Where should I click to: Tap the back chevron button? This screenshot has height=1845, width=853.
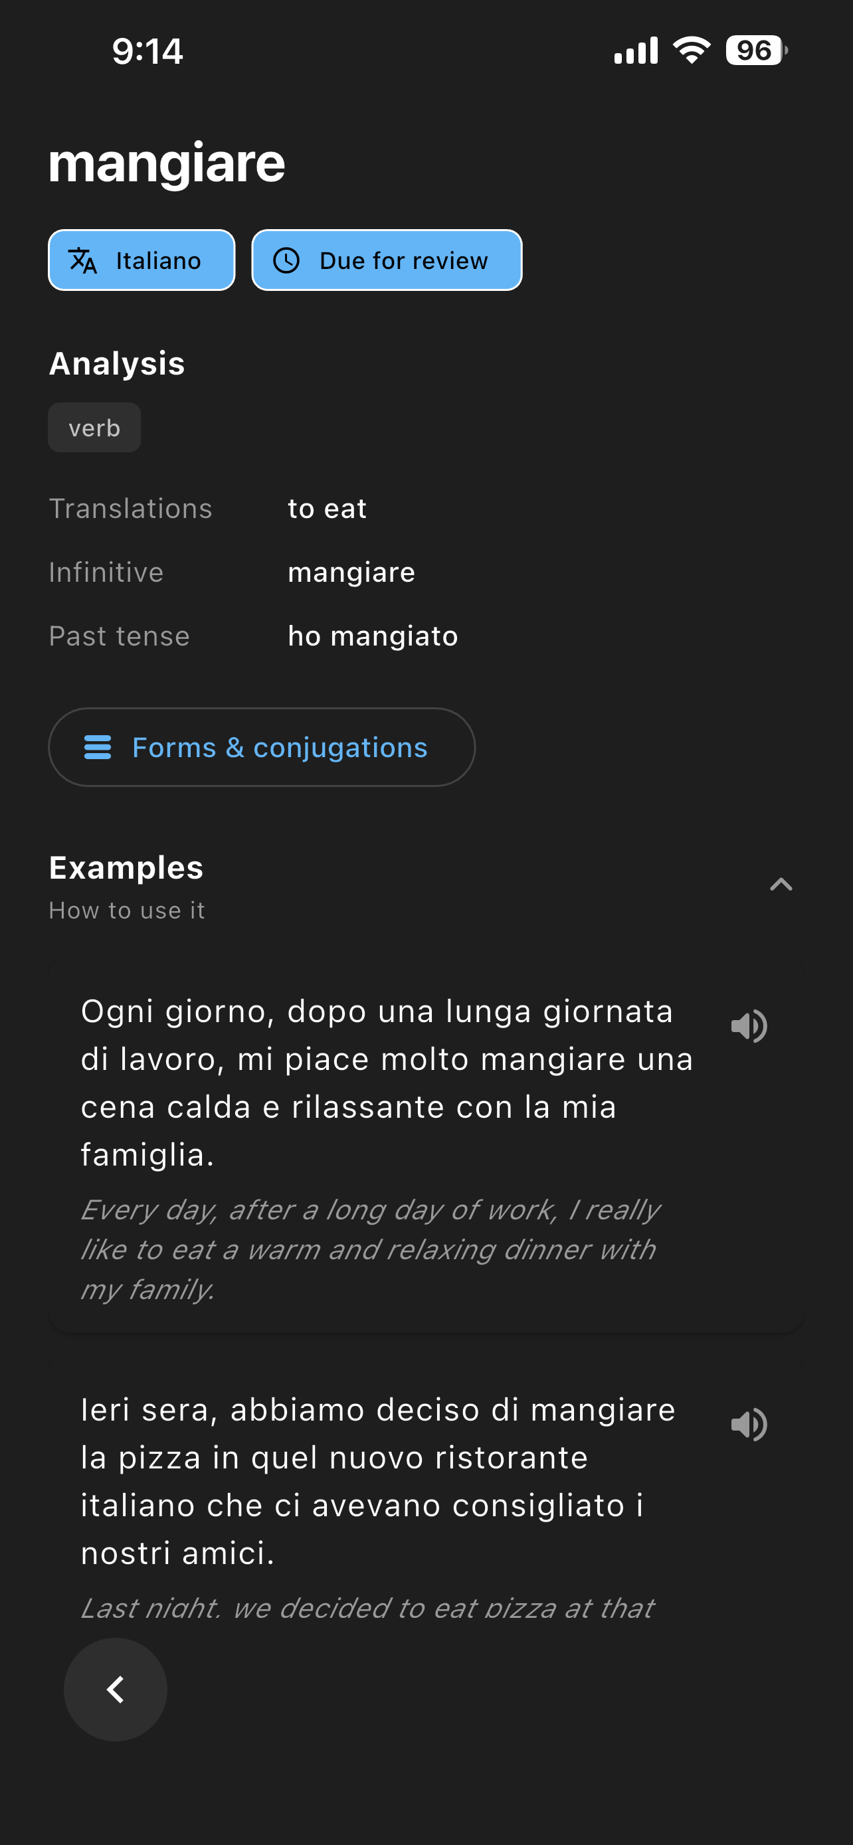[x=116, y=1689]
